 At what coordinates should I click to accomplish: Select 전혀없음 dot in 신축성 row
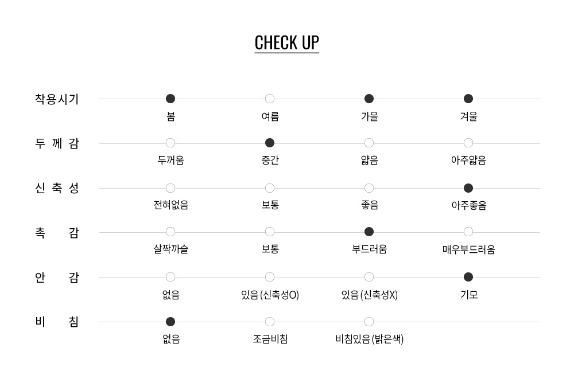coord(170,188)
